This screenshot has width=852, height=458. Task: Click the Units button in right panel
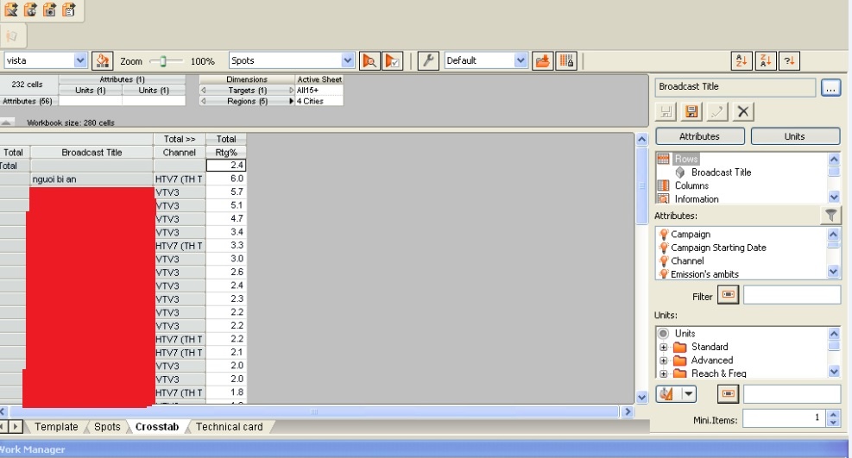(x=794, y=136)
